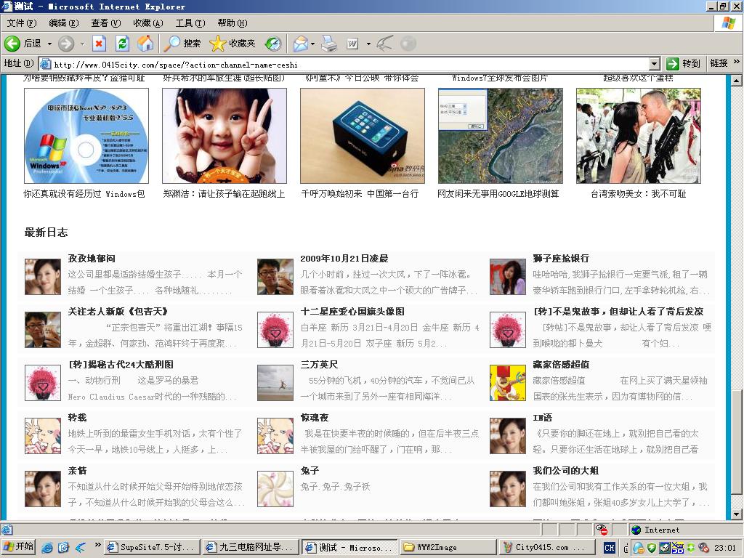
Task: Open blog post 藏家倍感超值
Action: pyautogui.click(x=561, y=365)
